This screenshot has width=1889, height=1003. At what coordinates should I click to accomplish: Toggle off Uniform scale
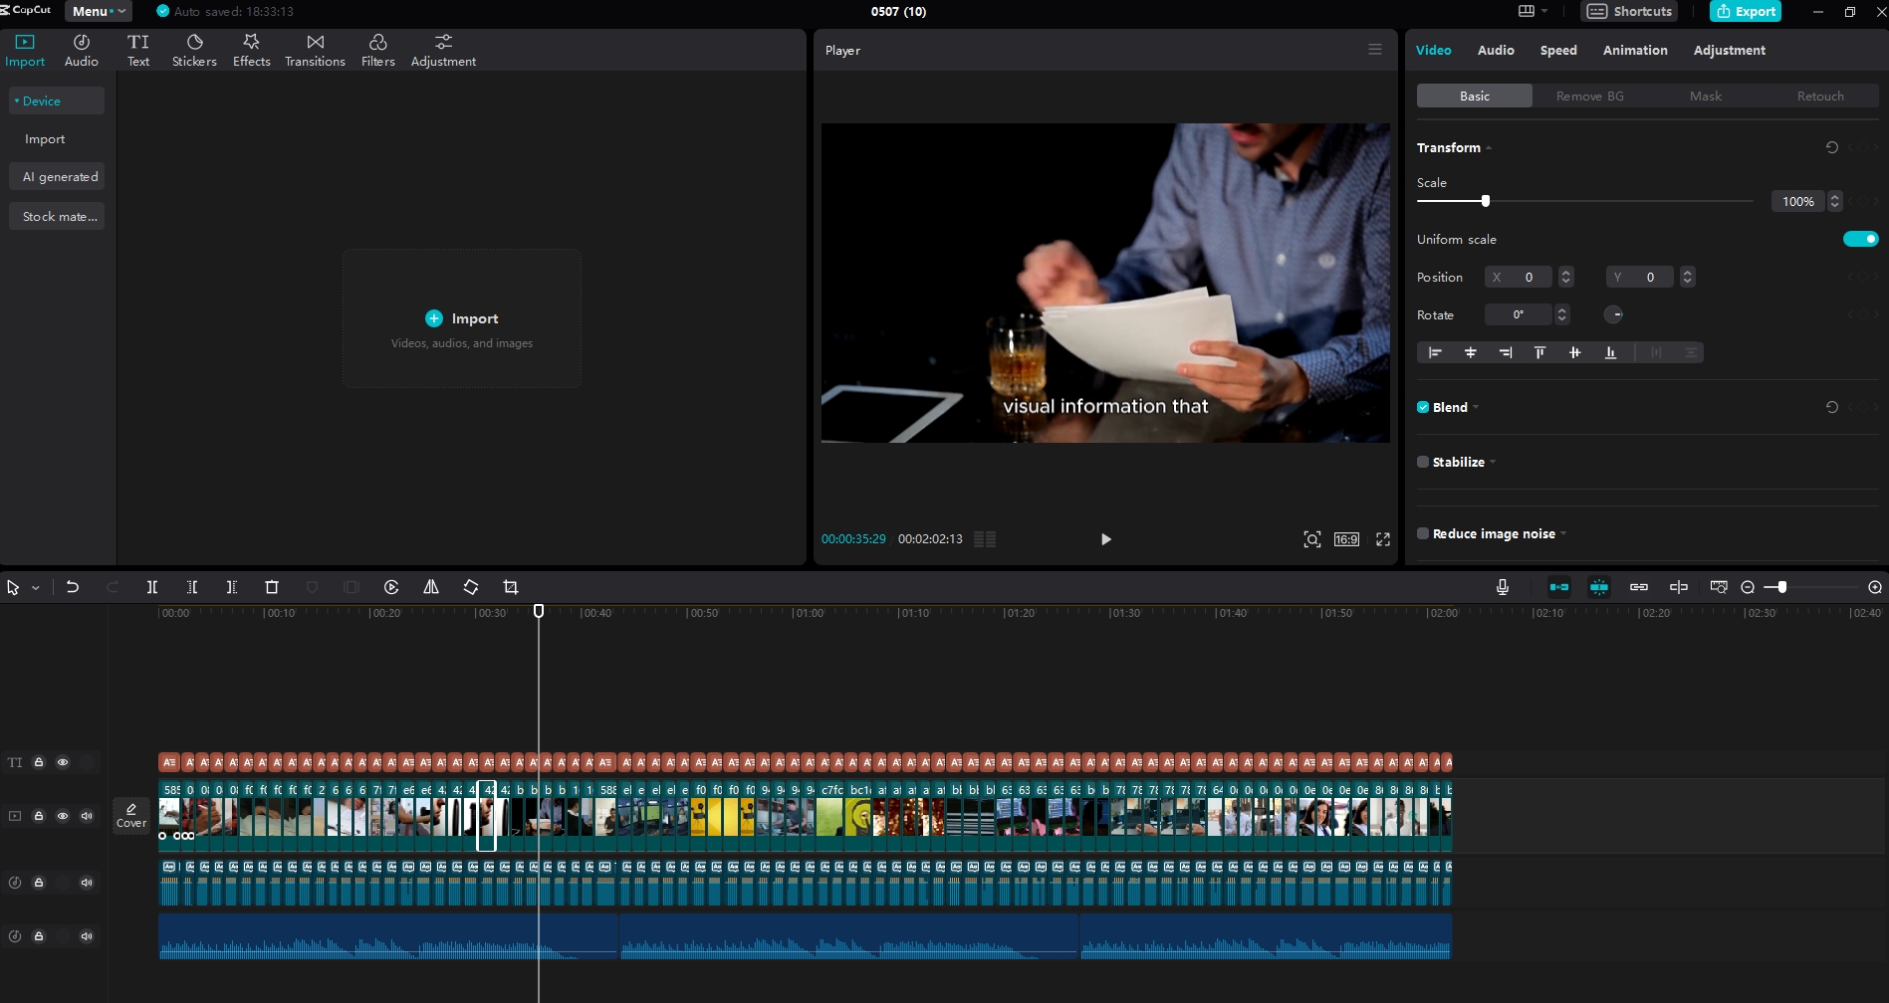(x=1860, y=239)
